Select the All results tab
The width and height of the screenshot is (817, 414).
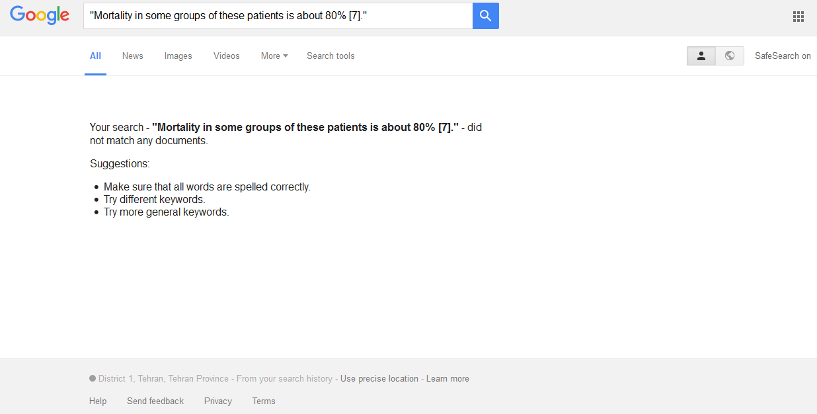pos(95,56)
